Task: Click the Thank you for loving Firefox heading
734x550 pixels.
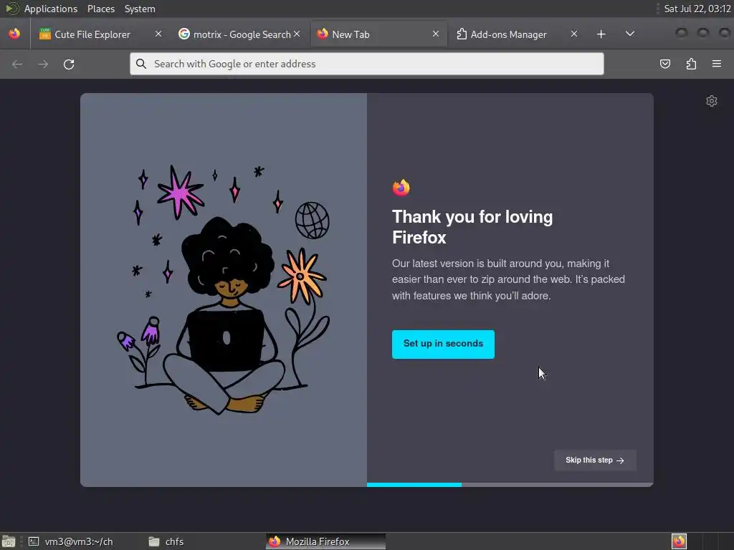Action: point(472,227)
